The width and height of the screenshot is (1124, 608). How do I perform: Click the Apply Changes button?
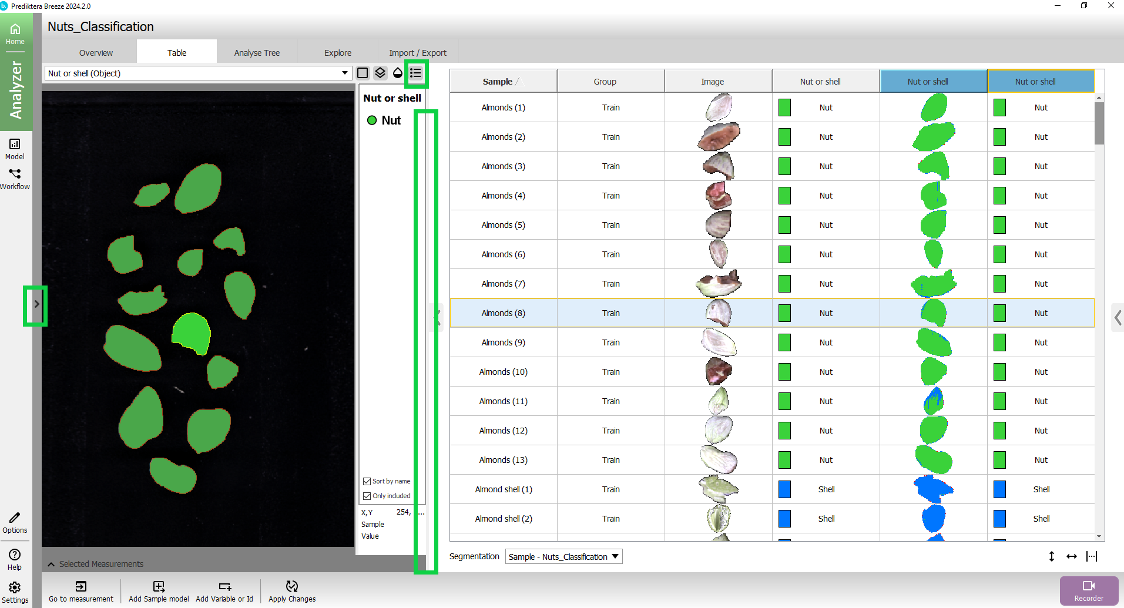pos(292,591)
